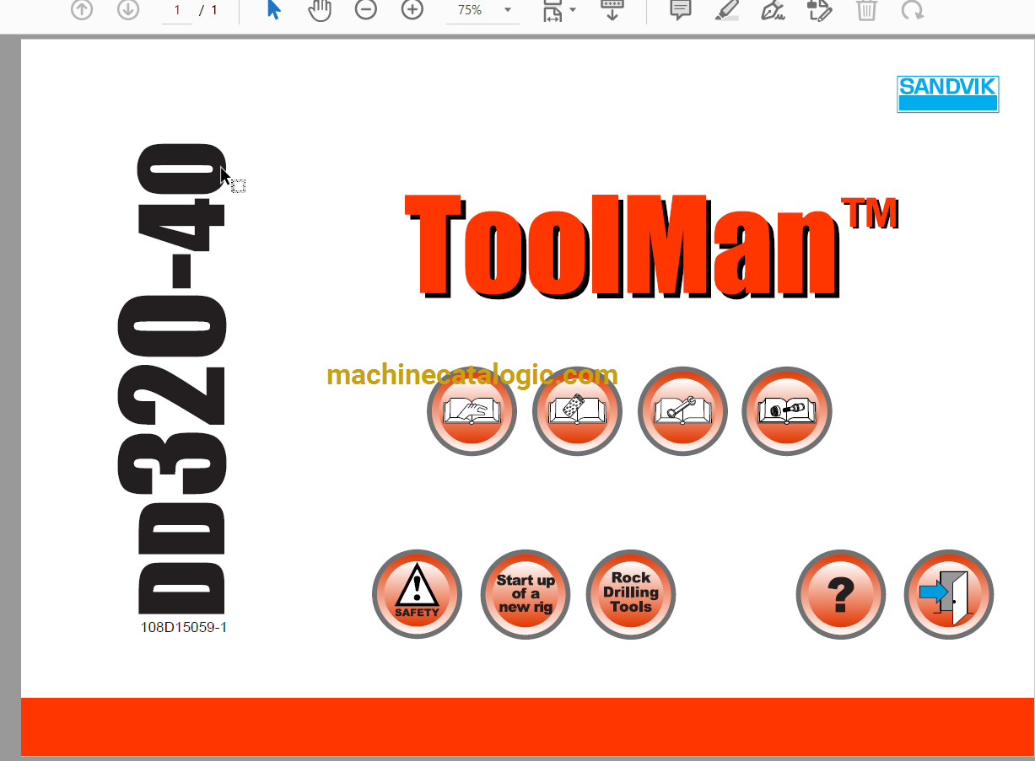This screenshot has height=761, width=1035.
Task: Open the 75% zoom level dropdown
Action: 483,10
